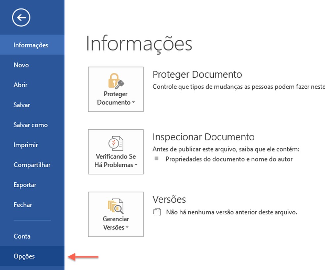Expand the Gerenciar Versões dropdown
Image resolution: width=325 pixels, height=270 pixels.
[116, 214]
